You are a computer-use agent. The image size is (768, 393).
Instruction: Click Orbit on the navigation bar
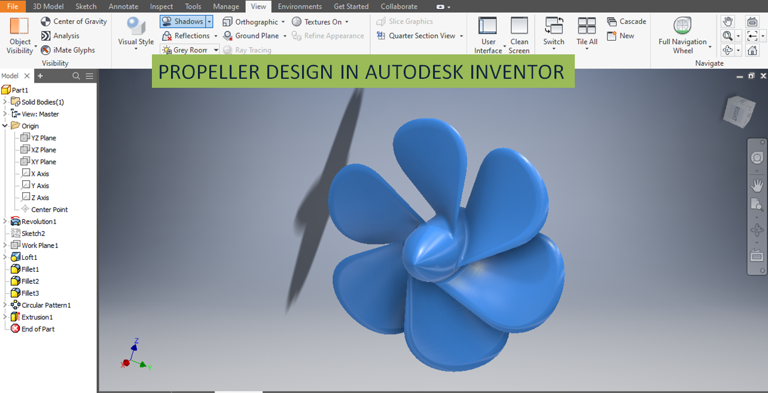click(757, 230)
